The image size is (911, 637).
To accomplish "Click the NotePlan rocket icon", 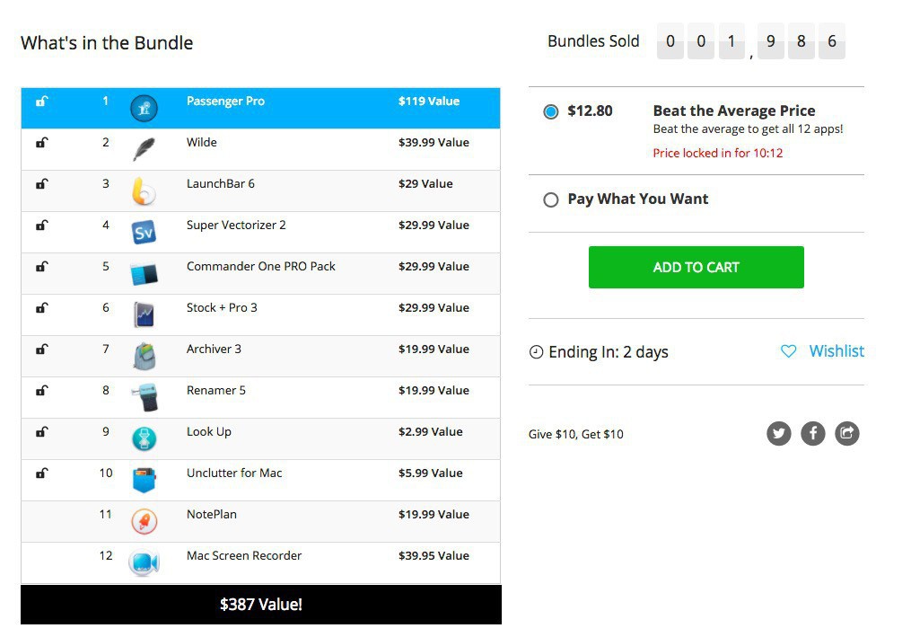I will [145, 521].
